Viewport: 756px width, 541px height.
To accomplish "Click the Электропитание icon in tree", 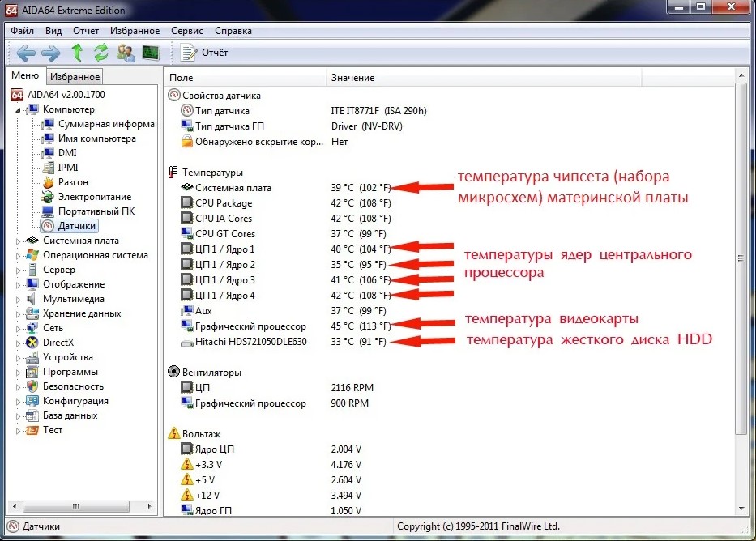I will [48, 197].
